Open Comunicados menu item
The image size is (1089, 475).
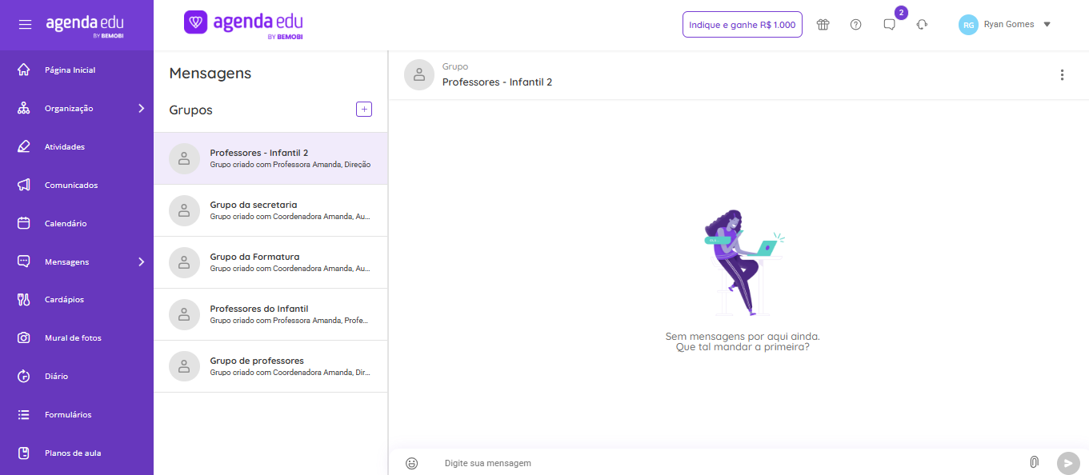point(77,185)
